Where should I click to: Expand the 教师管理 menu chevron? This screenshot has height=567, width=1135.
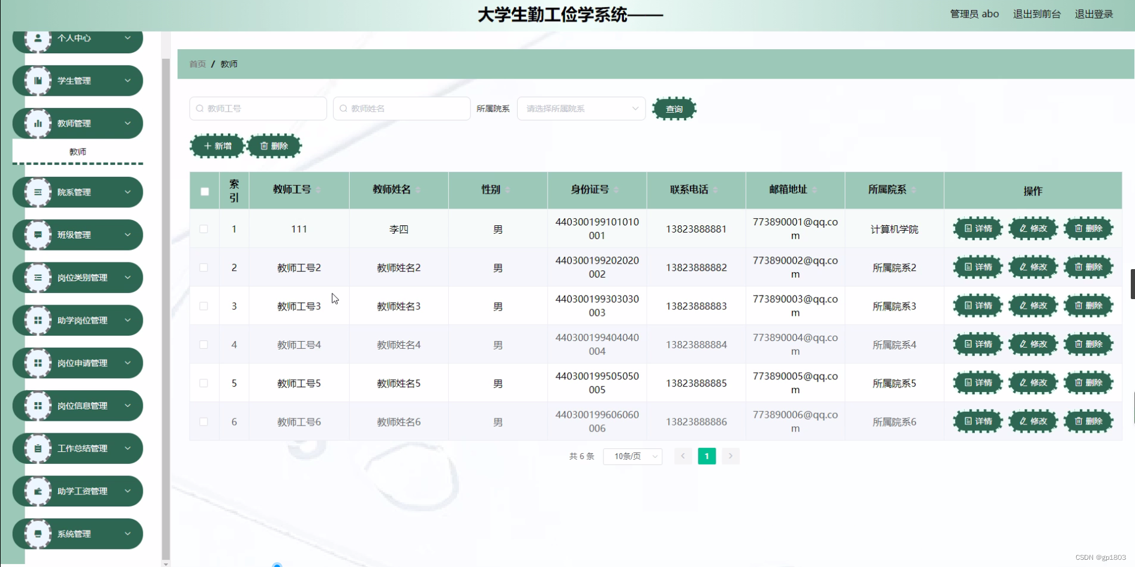coord(127,123)
